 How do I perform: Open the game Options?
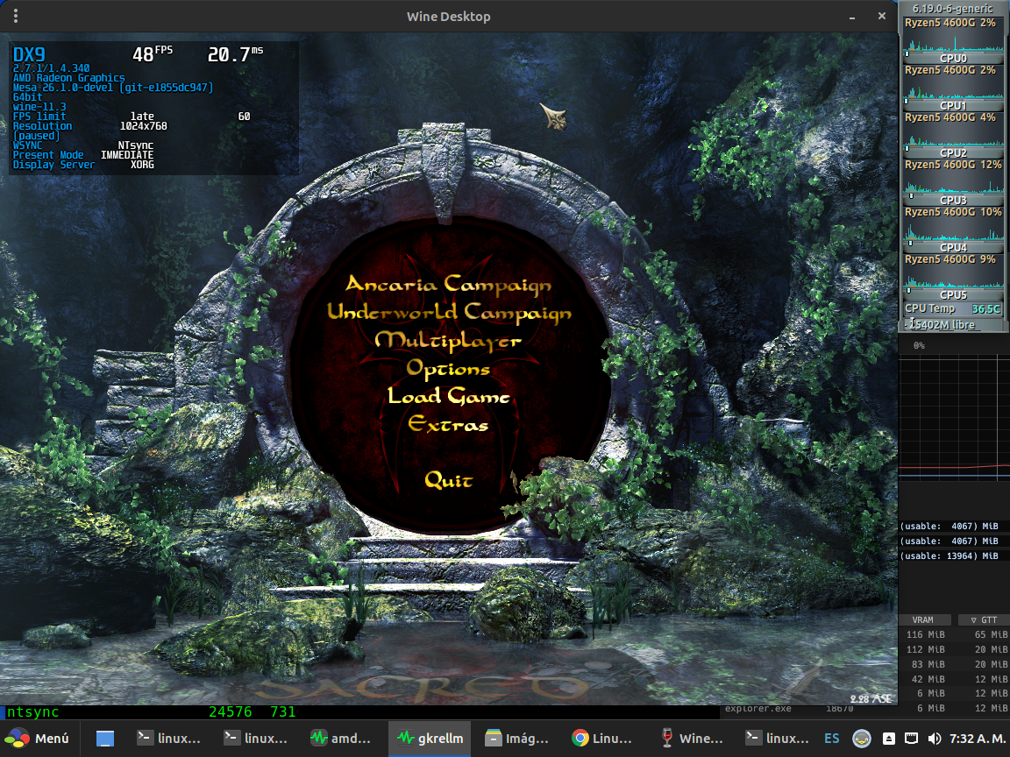click(x=448, y=369)
